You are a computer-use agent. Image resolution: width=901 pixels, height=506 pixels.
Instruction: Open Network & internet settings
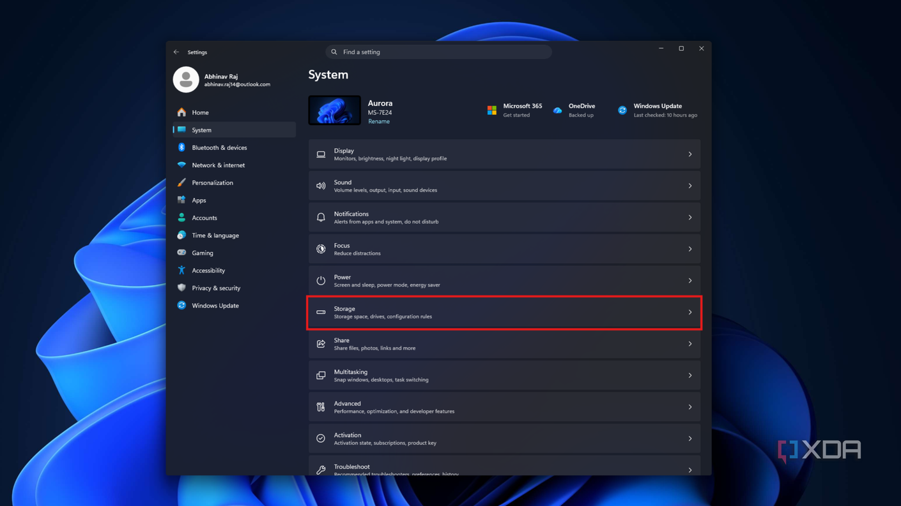[x=235, y=165]
